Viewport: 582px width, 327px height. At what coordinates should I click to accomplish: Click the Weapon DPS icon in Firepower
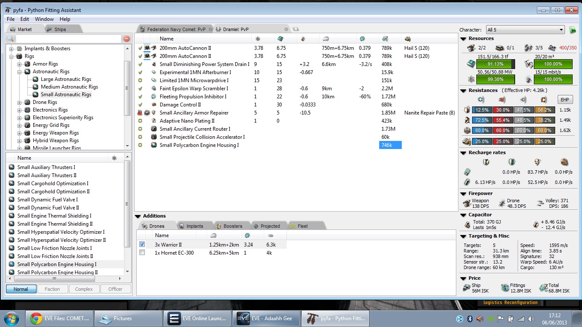[467, 203]
